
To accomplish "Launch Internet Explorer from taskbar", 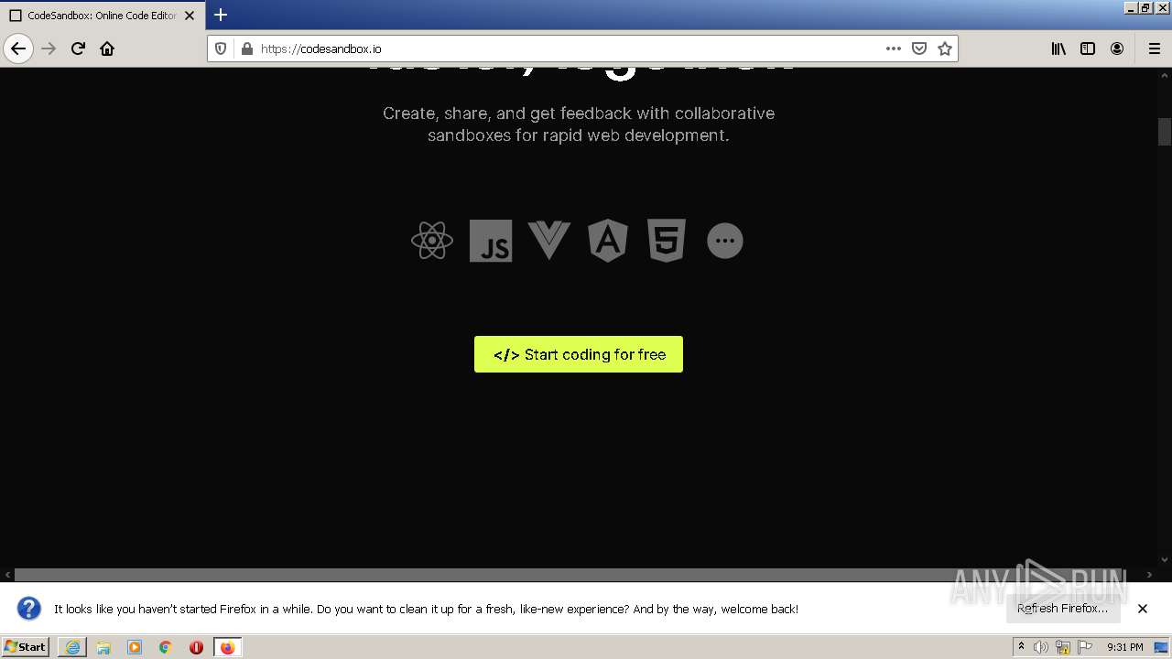I will [72, 647].
